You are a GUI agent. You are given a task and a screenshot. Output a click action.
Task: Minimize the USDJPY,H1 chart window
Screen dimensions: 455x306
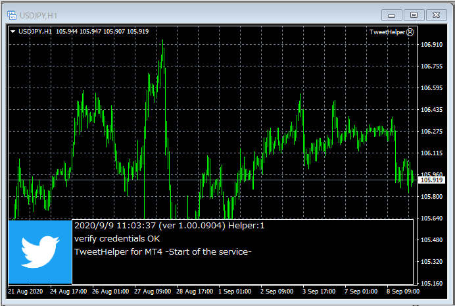click(x=391, y=15)
